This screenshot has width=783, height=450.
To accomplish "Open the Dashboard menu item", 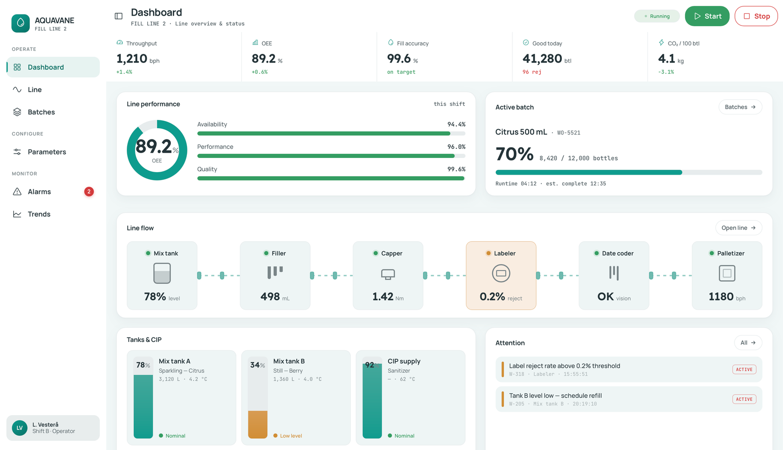I will coord(53,67).
